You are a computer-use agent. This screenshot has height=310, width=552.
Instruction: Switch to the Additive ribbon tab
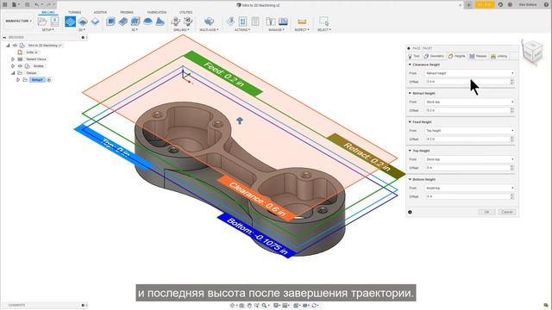point(100,12)
